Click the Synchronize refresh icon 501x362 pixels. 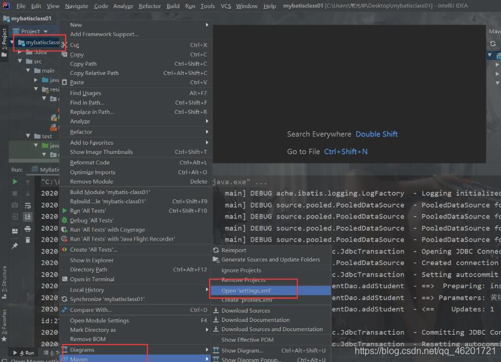[64, 299]
